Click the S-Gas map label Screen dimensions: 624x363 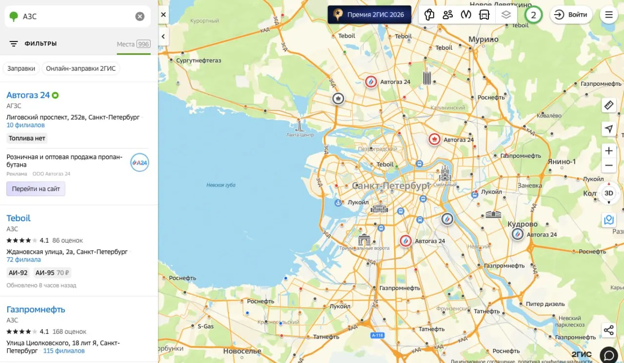click(x=206, y=326)
